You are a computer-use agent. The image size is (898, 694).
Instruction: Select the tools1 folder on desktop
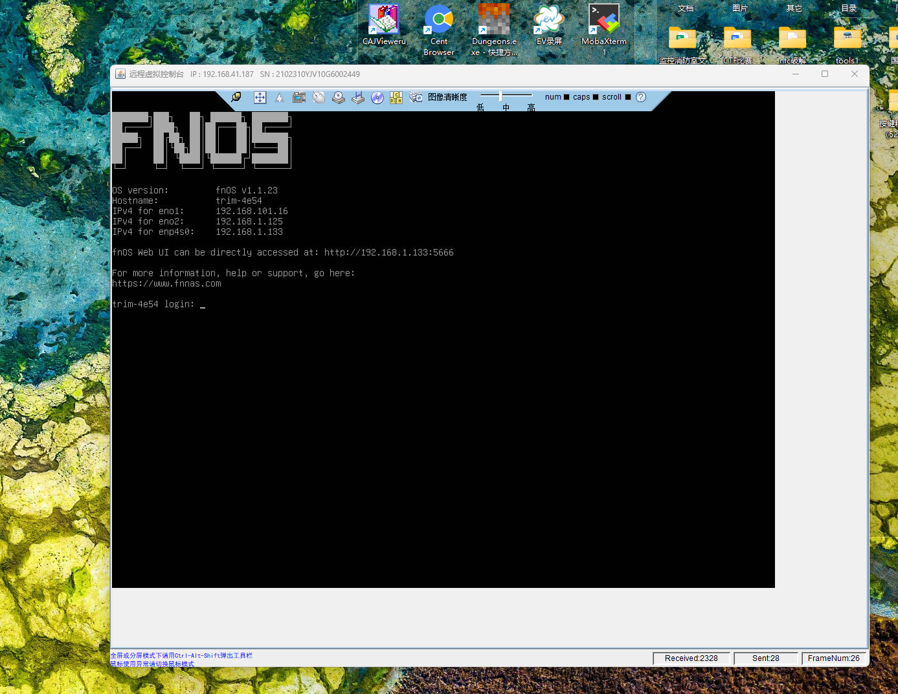[x=847, y=46]
